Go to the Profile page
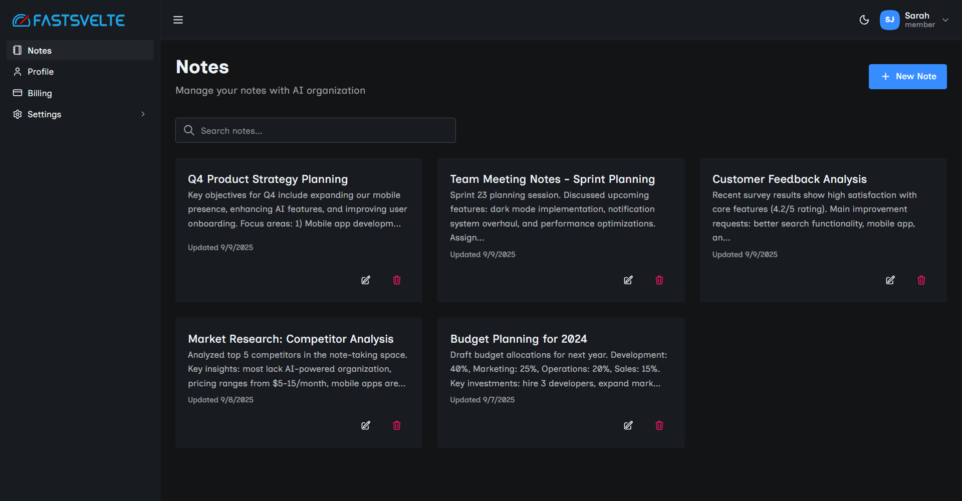962x501 pixels. coord(41,72)
